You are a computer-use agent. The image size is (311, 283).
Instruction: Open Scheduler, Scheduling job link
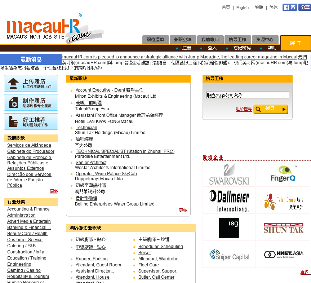click(161, 247)
